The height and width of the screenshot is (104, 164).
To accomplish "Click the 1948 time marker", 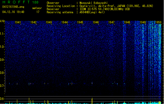I will click(127, 22).
